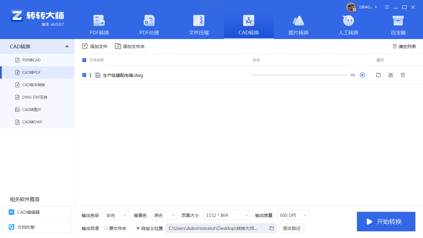Open the 输出质量 600 DPI dropdown
Viewport: 423px width, 238px height.
click(x=293, y=215)
